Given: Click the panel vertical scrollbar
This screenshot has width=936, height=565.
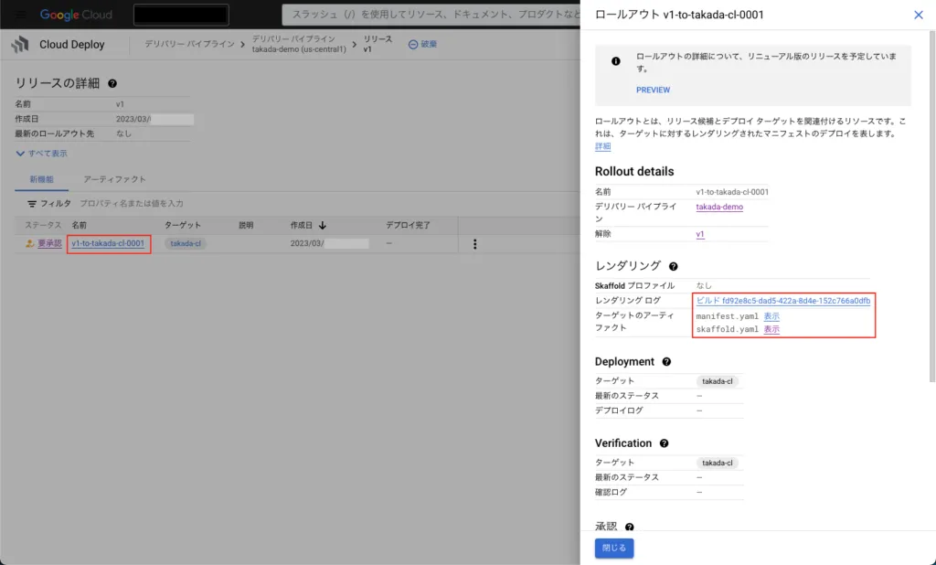Looking at the screenshot, I should tap(932, 206).
